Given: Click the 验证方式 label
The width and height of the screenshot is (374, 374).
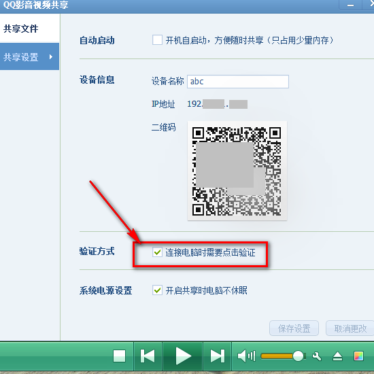Looking at the screenshot, I should [97, 251].
